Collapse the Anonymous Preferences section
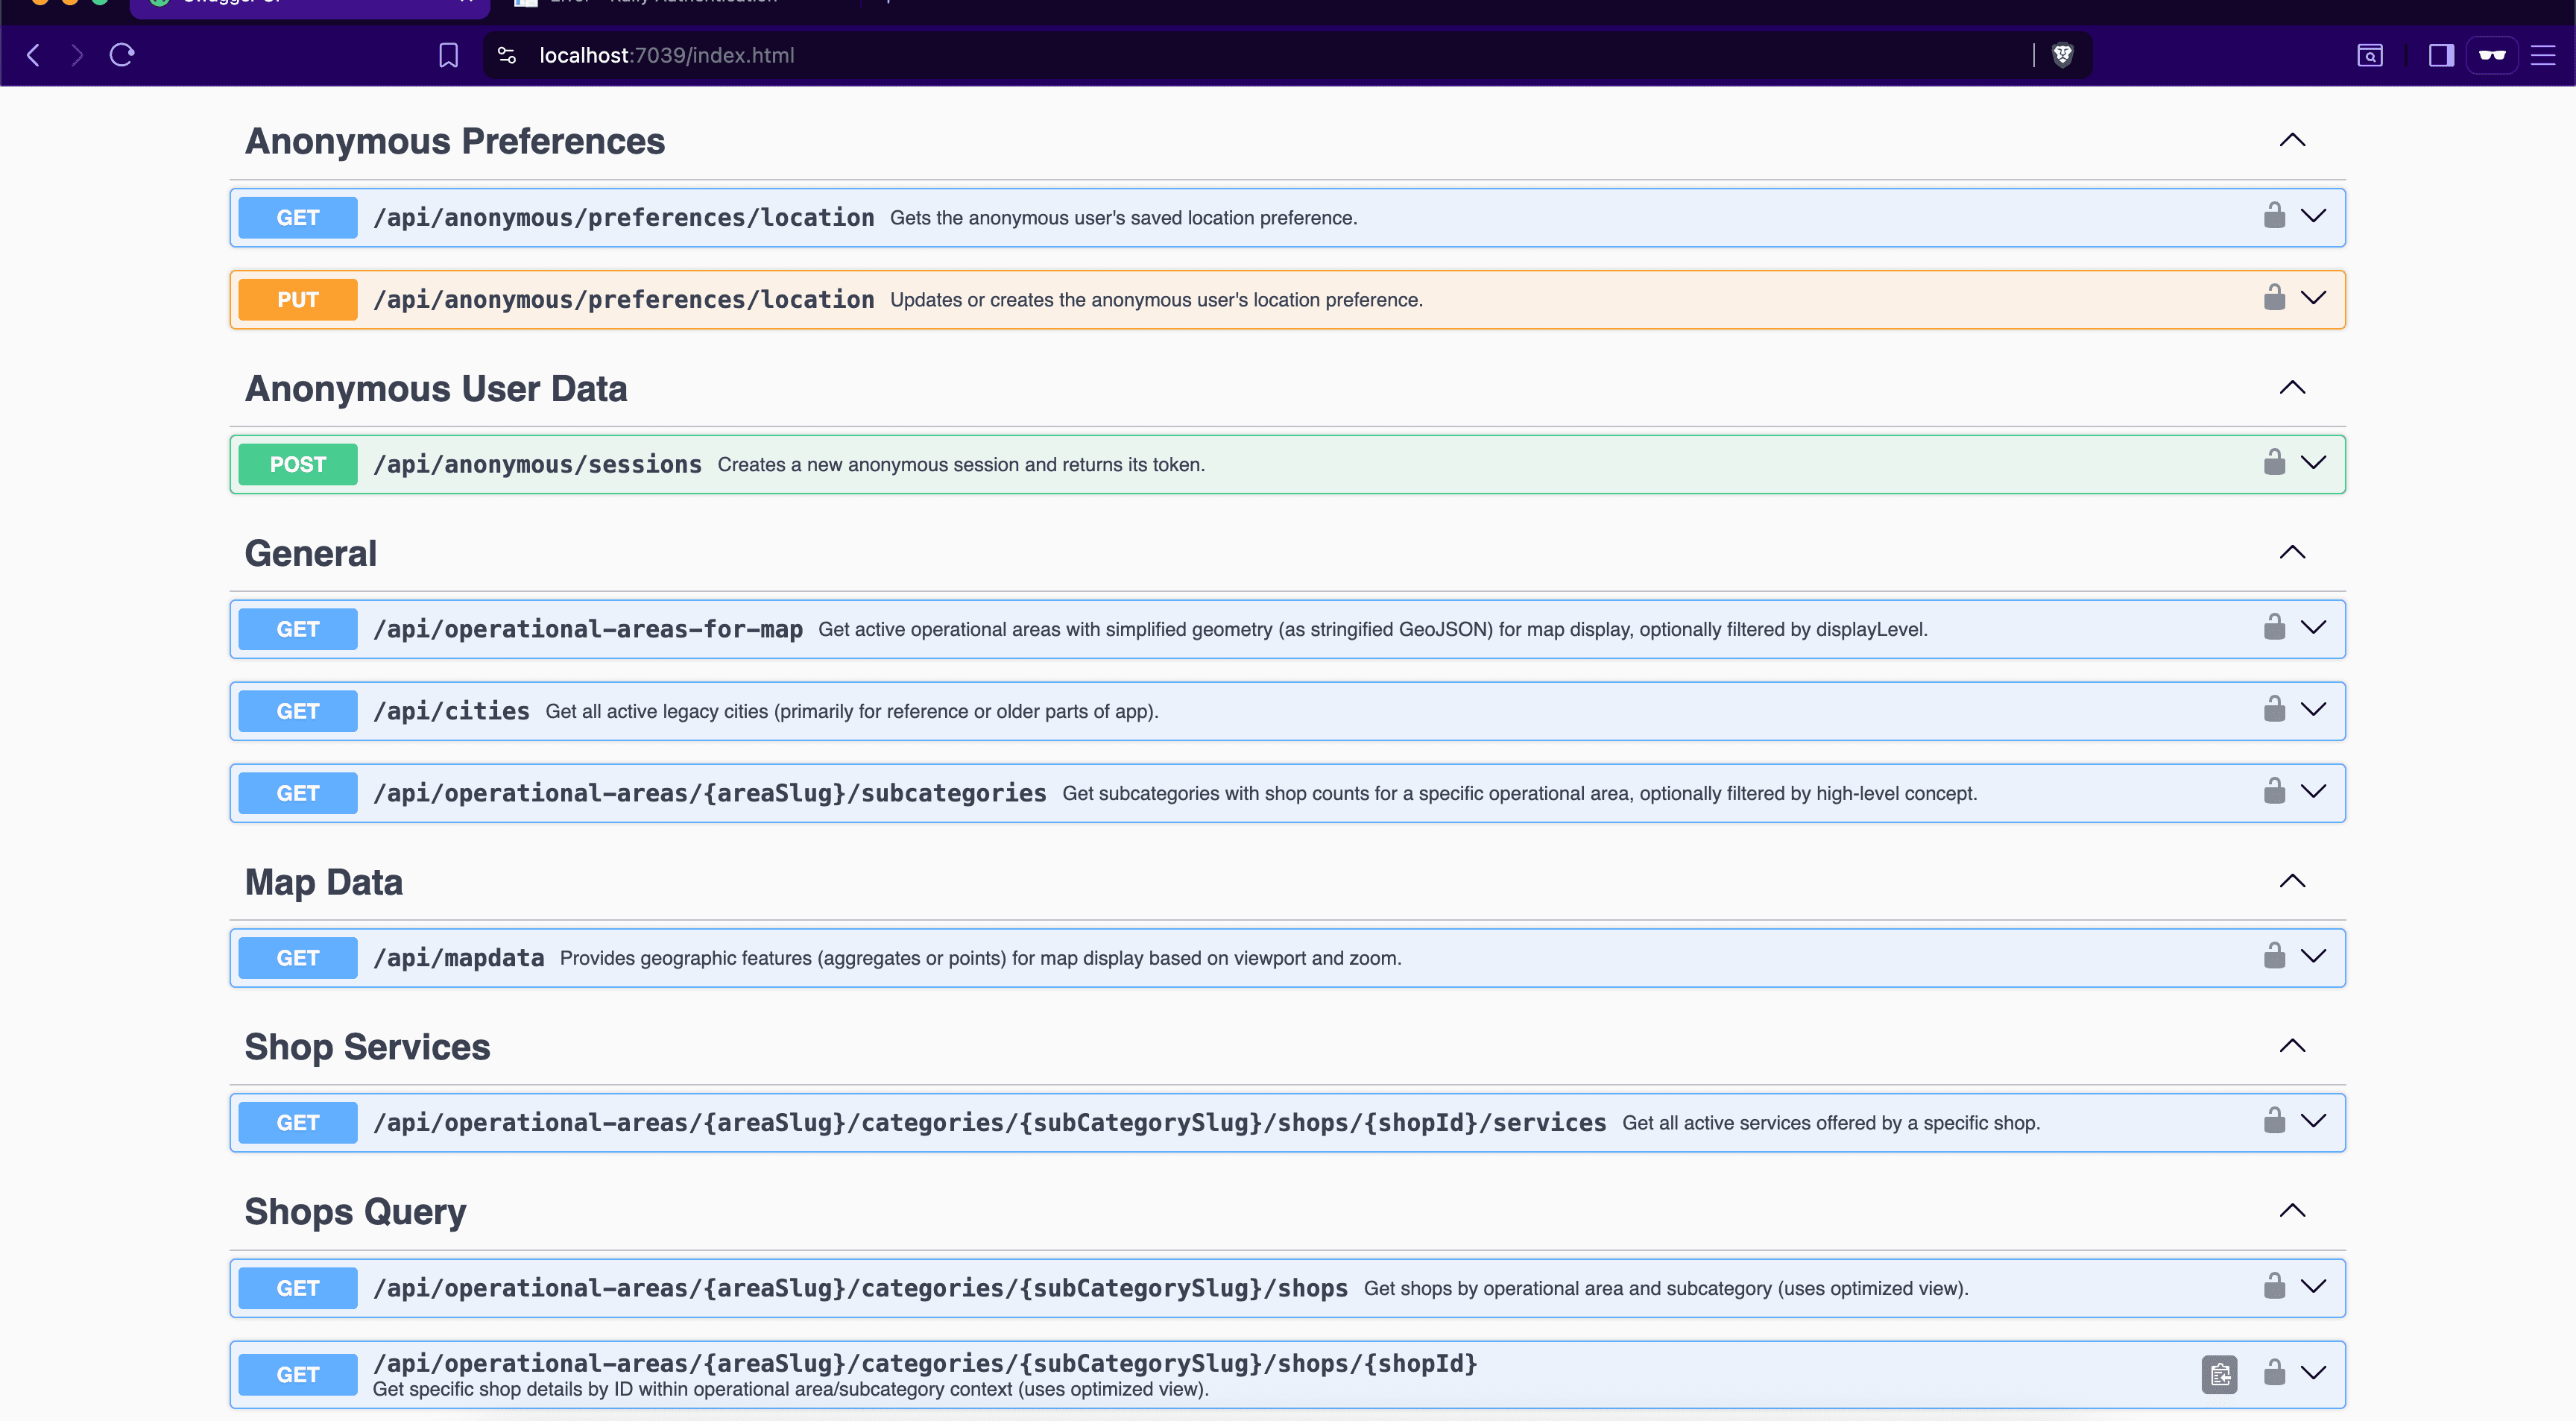Screen dimensions: 2576x1421 point(2292,140)
